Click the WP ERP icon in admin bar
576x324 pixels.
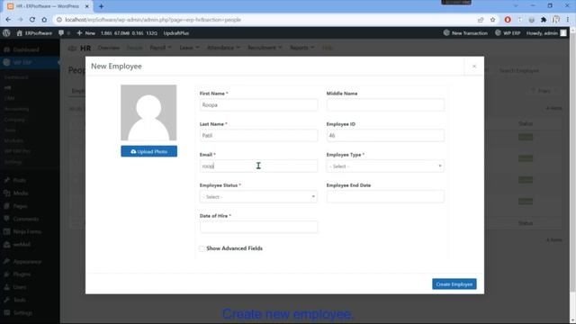coord(498,32)
